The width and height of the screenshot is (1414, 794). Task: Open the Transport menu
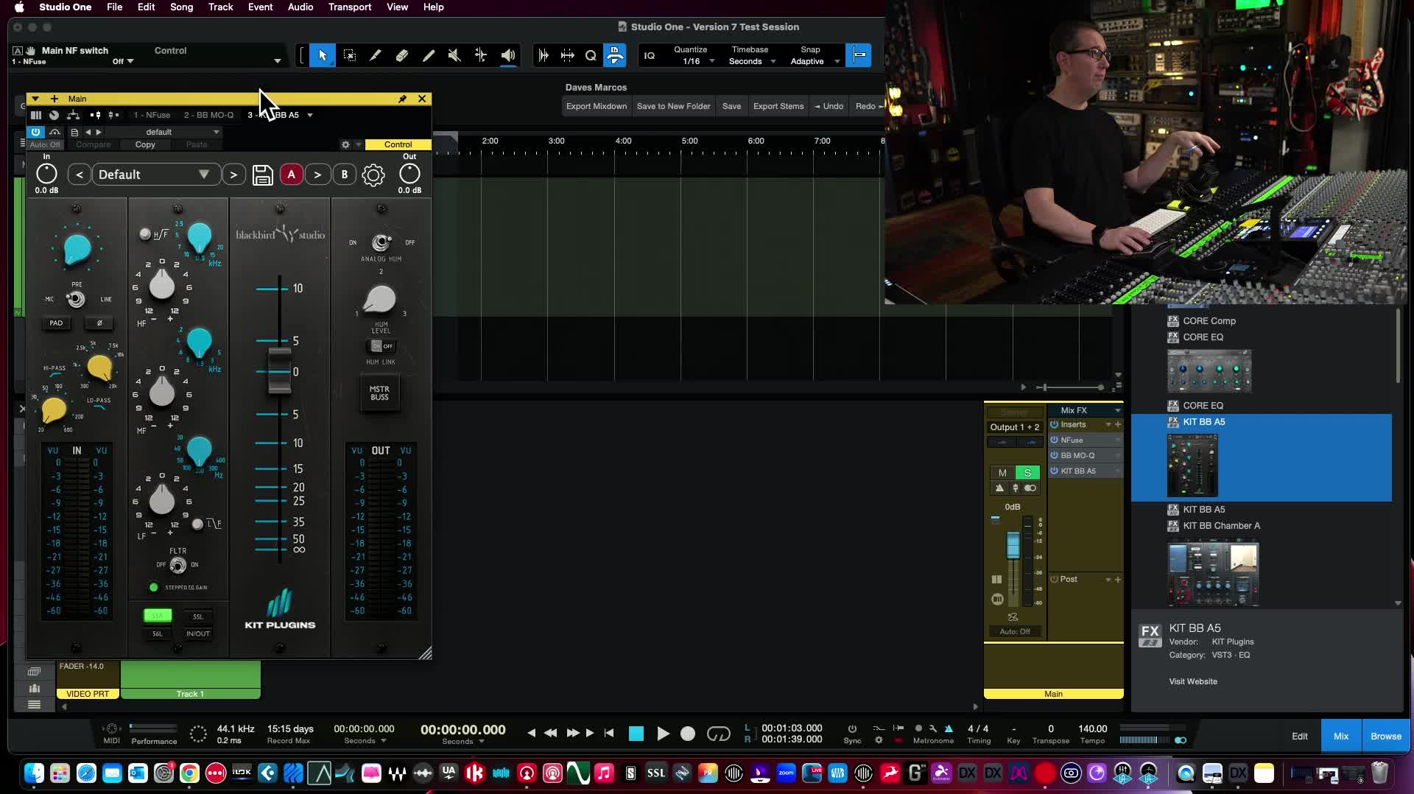coord(350,7)
